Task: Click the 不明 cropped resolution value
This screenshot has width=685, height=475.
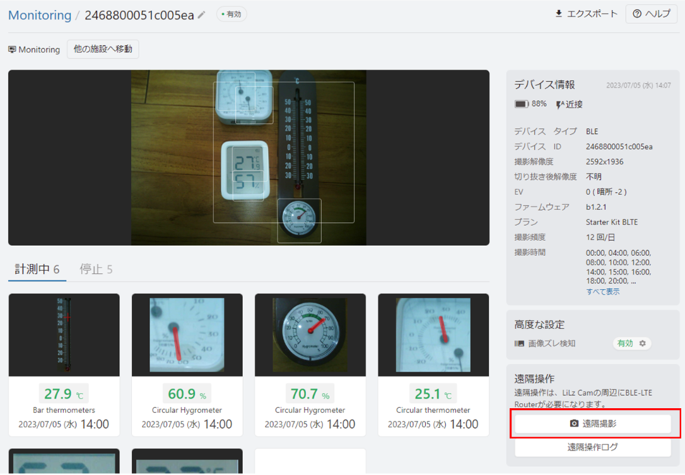Action: (594, 176)
